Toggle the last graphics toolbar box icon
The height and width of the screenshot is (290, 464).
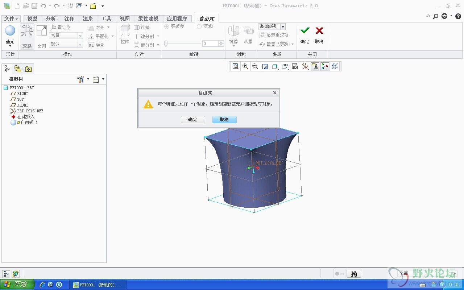[335, 66]
